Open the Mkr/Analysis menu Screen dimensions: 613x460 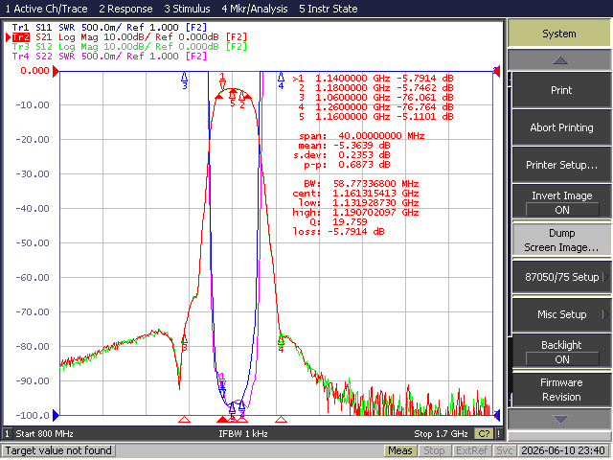[x=255, y=9]
